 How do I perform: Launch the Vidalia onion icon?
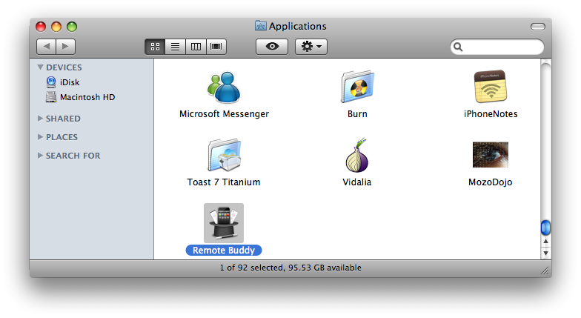tap(357, 156)
